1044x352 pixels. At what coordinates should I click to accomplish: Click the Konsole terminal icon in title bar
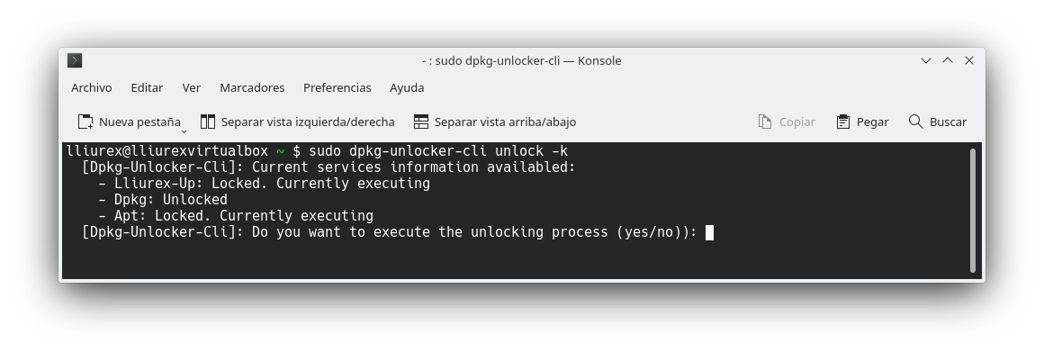(x=75, y=60)
